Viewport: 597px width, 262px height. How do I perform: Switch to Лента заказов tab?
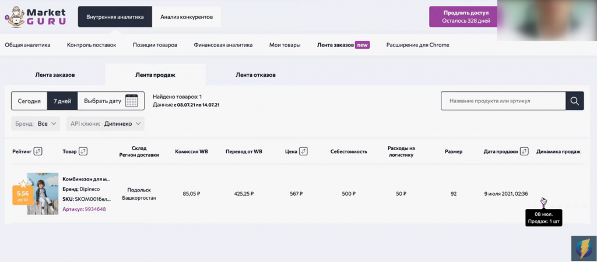[55, 75]
